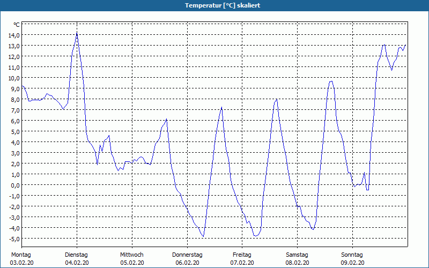
Task: Click the date 06.02.20
Action: 187,263
